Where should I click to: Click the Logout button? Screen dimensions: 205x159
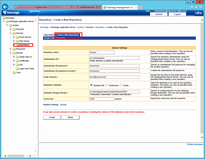[177, 14]
